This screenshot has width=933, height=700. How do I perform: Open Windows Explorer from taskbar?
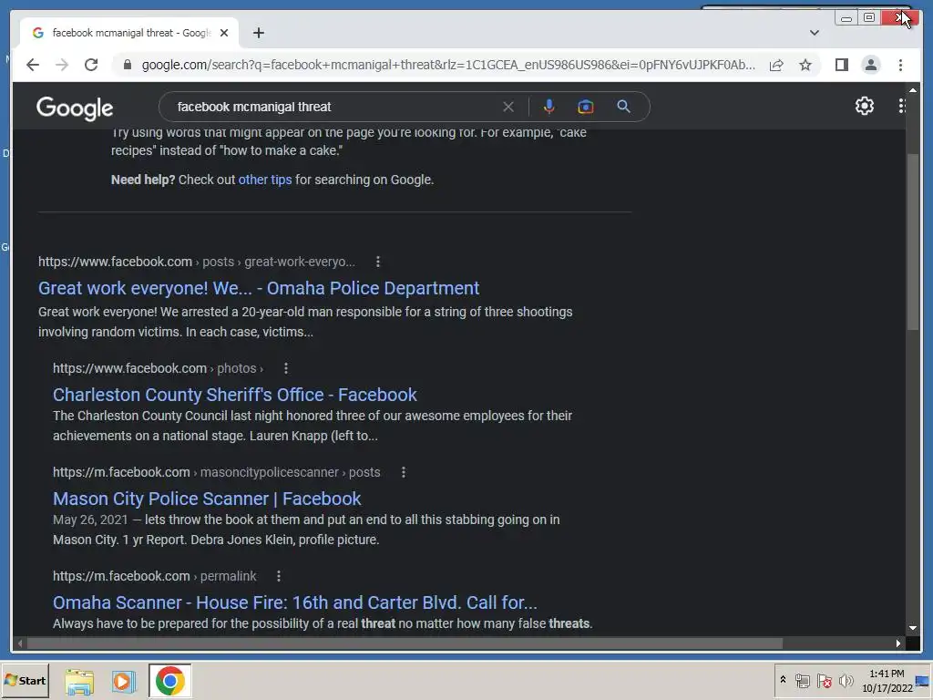79,682
